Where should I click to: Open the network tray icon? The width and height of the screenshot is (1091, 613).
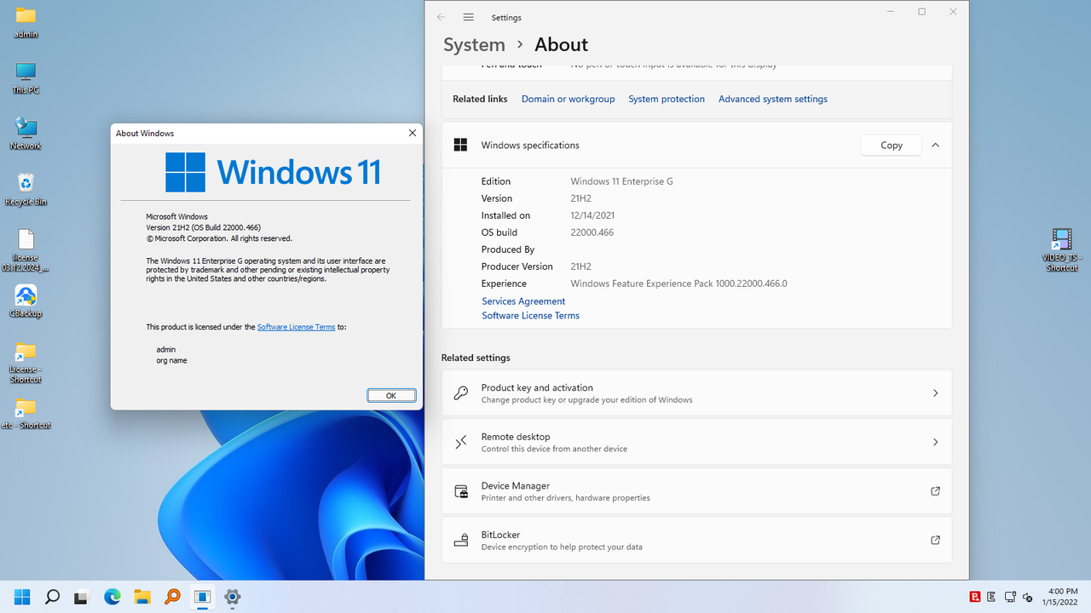(1010, 597)
